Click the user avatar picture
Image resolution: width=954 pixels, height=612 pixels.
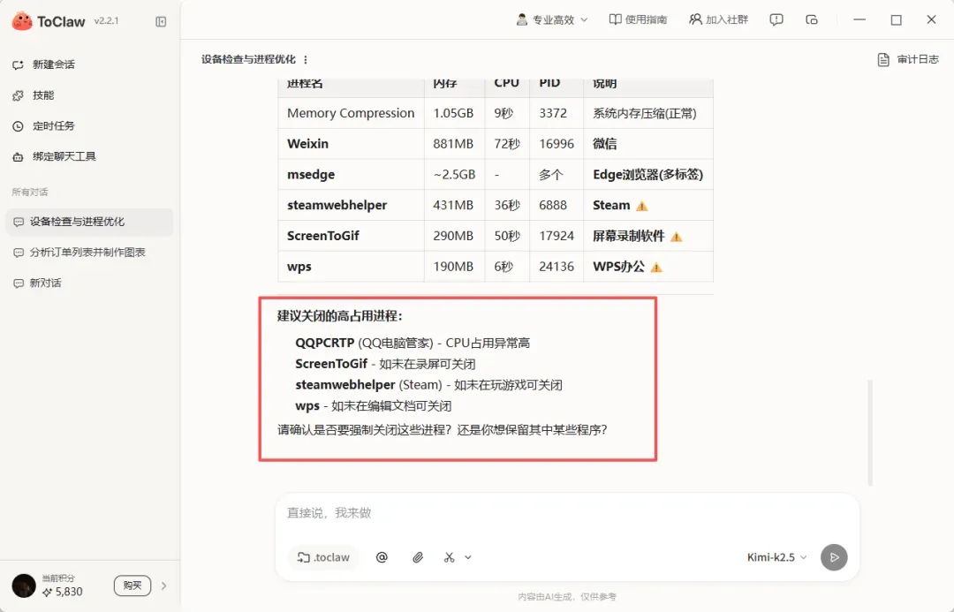click(x=24, y=586)
